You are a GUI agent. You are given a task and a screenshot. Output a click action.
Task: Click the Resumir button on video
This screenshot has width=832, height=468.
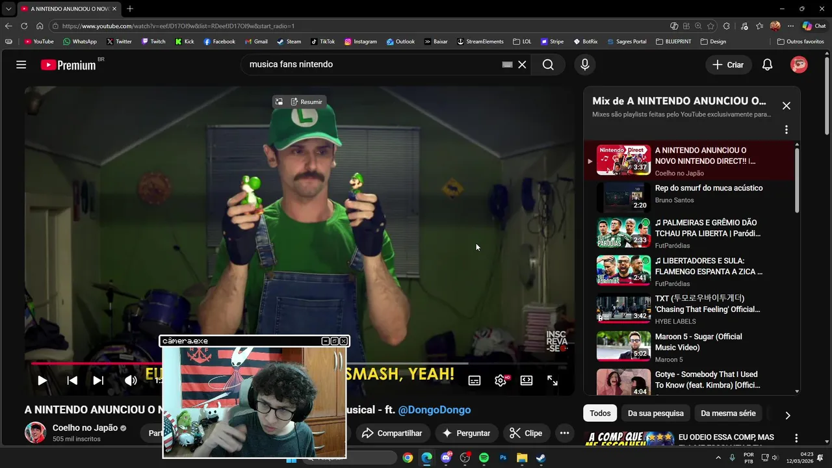(x=306, y=102)
